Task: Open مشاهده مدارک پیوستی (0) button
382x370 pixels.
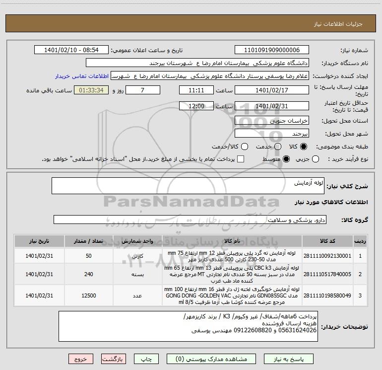Action: tap(211, 359)
